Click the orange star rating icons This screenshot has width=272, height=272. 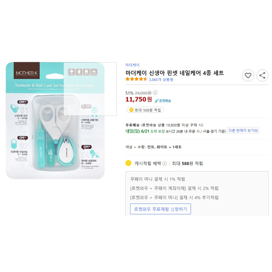136,79
